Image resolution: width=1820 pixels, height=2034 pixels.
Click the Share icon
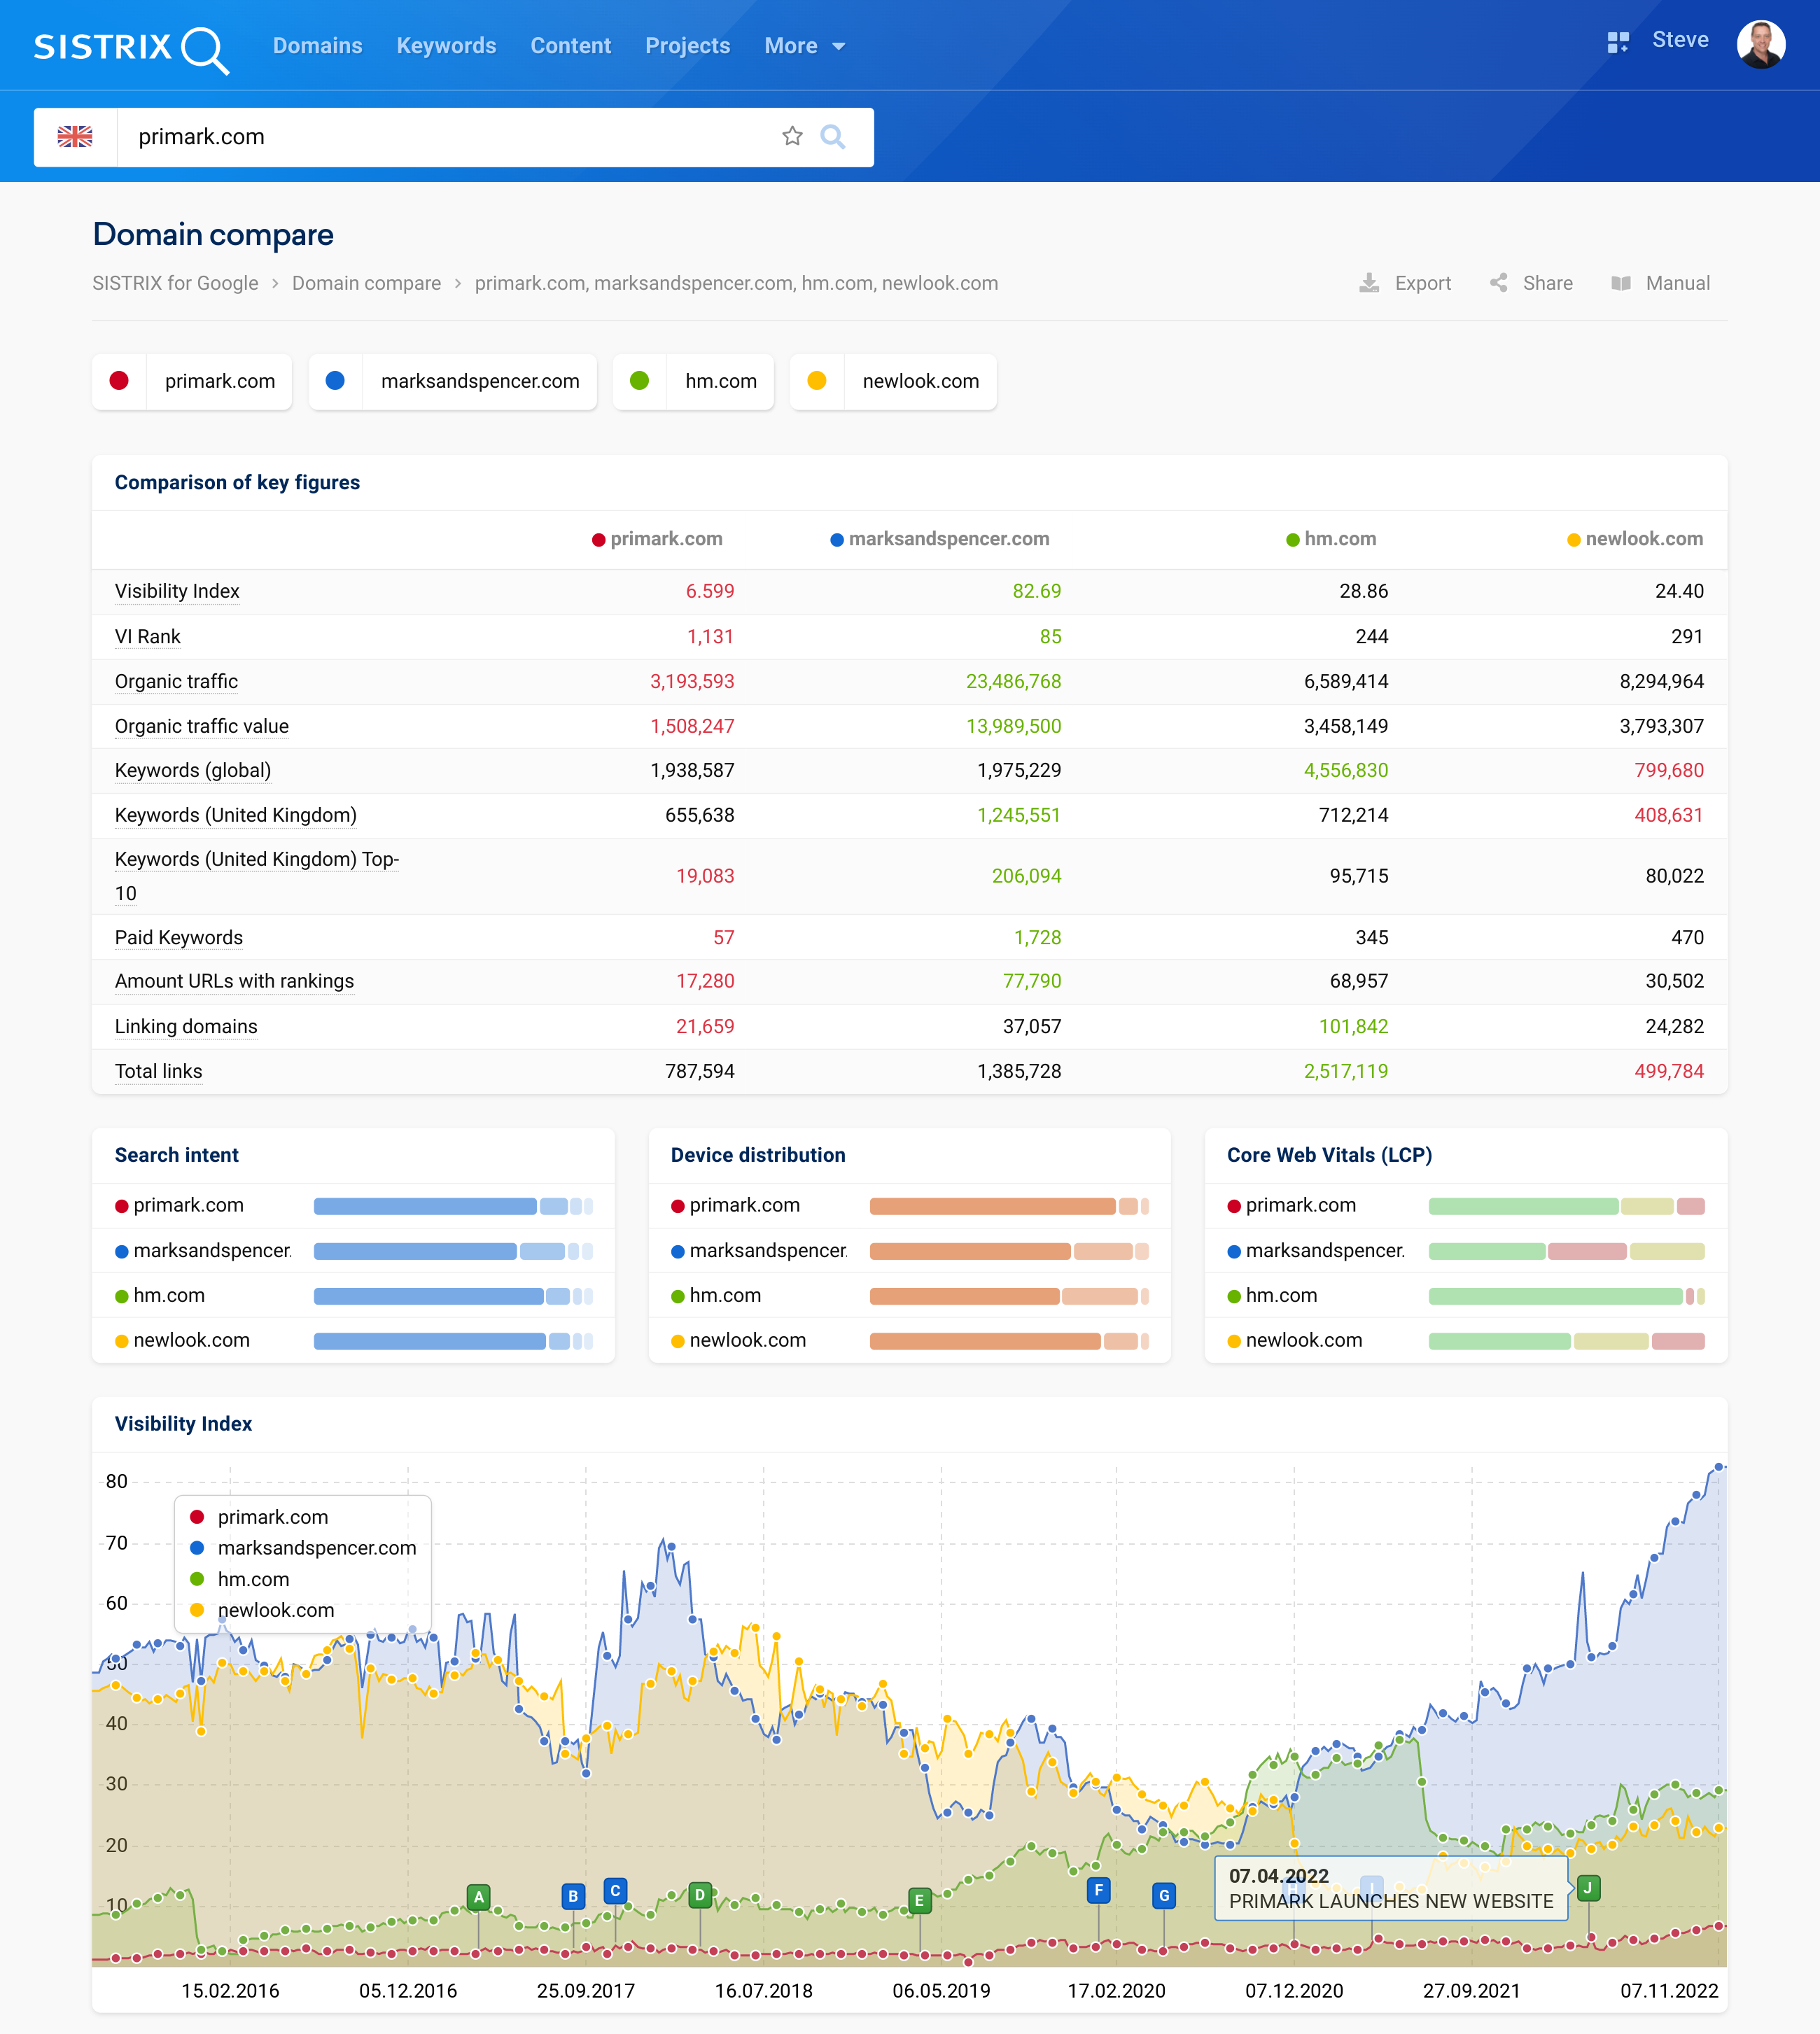point(1498,283)
